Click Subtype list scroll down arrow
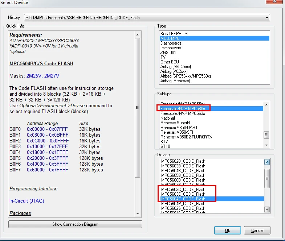 [266, 145]
